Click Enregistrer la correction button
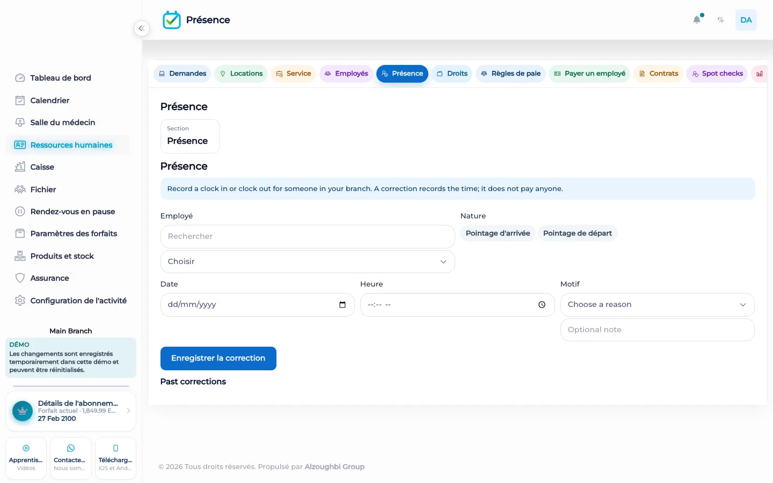Screen dimensions: 773x483 click(218, 358)
